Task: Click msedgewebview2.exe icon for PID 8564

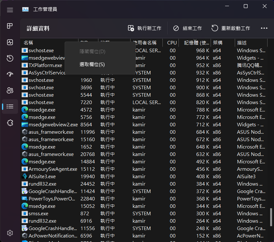Action: (25, 125)
